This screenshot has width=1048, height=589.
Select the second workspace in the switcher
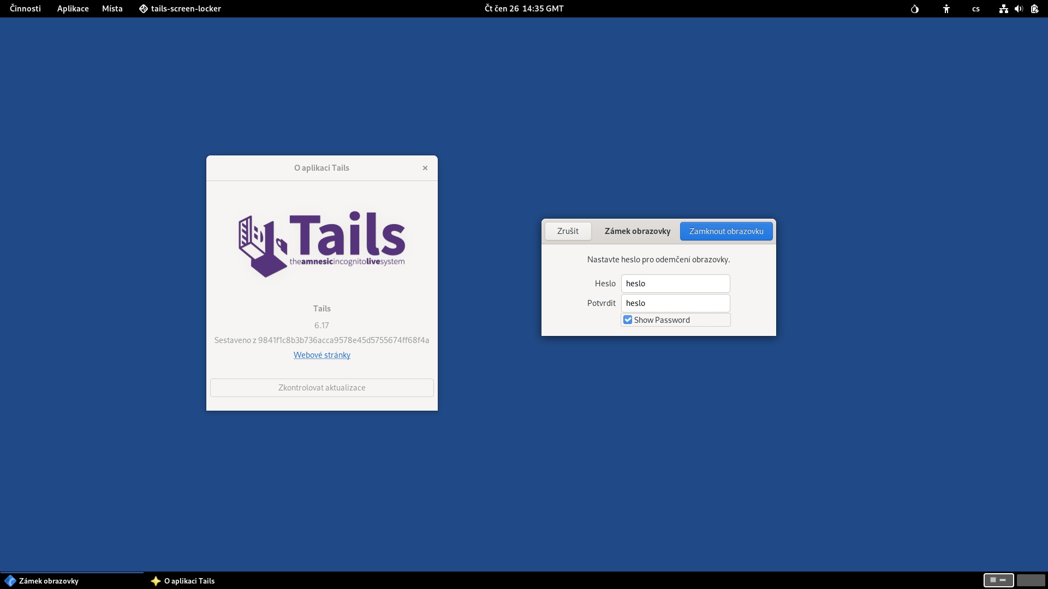pyautogui.click(x=1031, y=580)
